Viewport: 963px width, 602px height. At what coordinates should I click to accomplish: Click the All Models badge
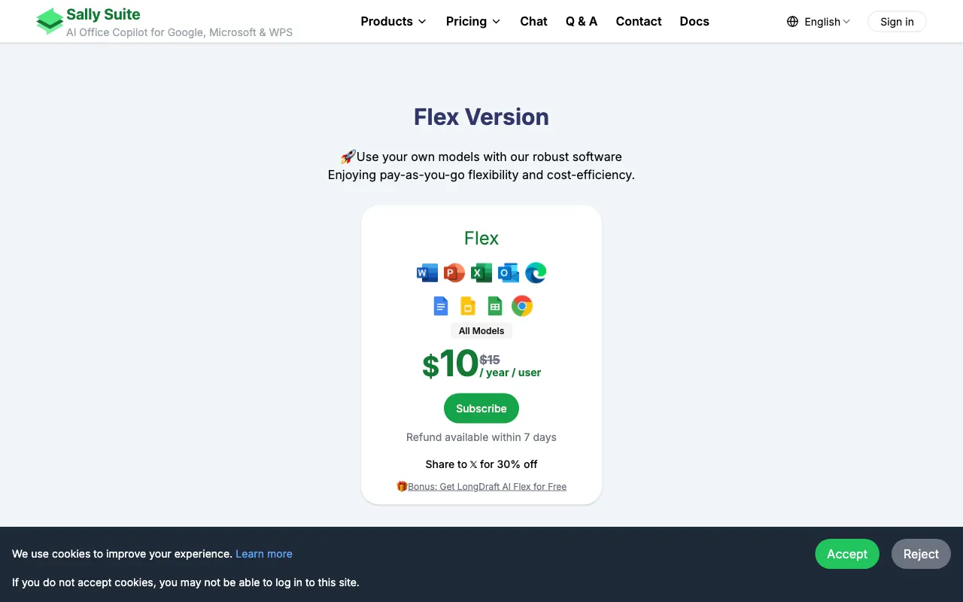coord(481,331)
